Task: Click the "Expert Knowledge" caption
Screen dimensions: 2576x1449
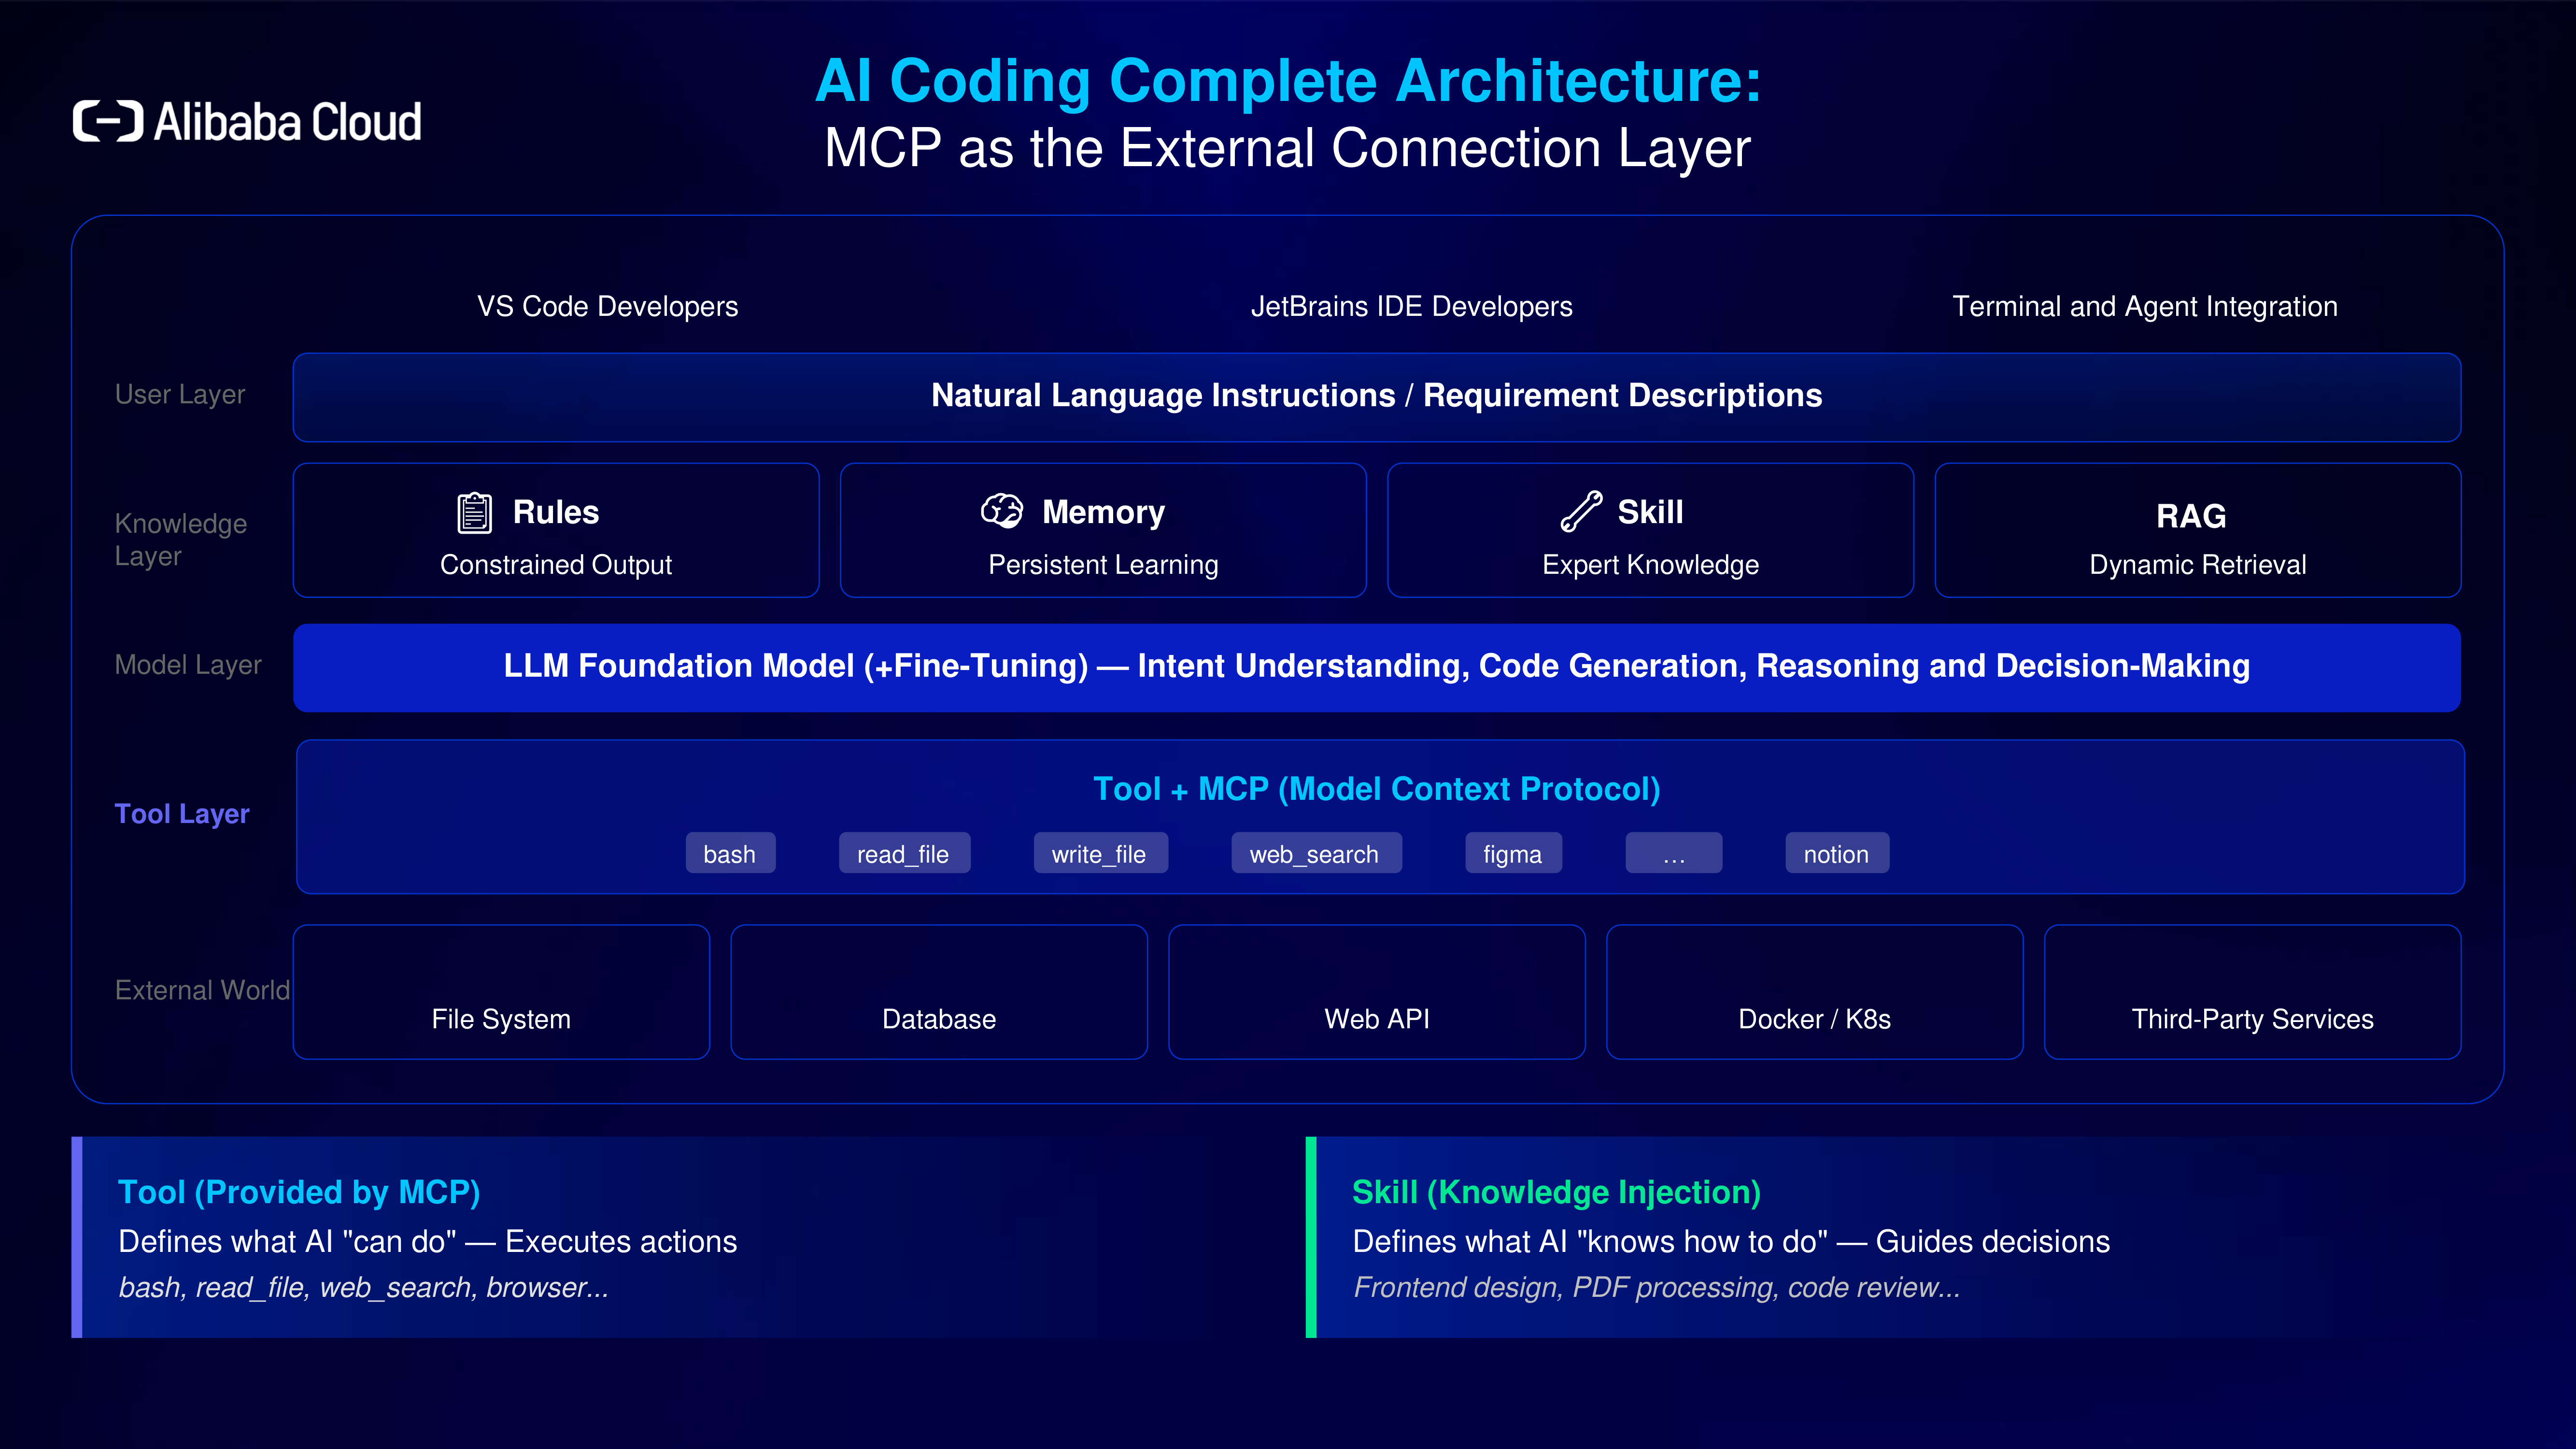Action: (1651, 565)
